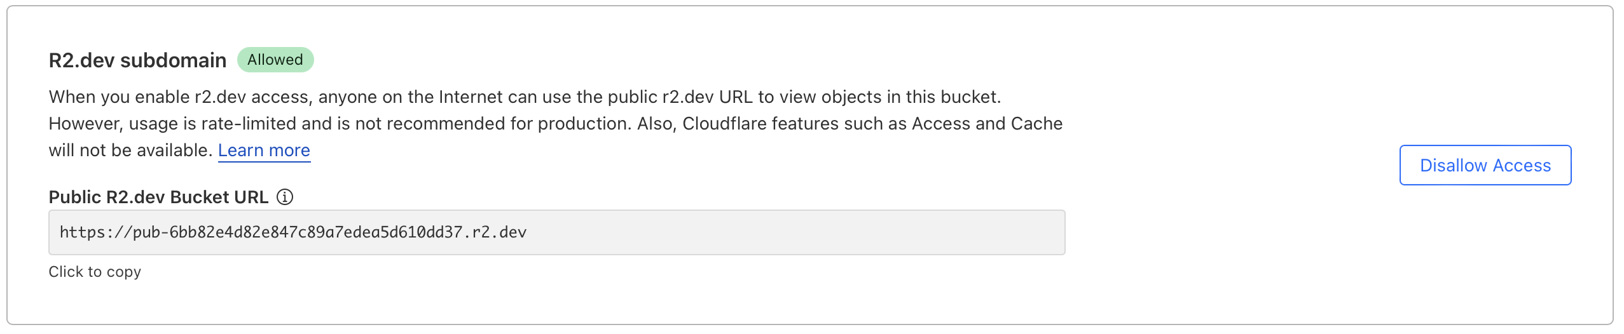The height and width of the screenshot is (334, 1624).
Task: Click the 'Click to copy' helper text
Action: coord(95,272)
